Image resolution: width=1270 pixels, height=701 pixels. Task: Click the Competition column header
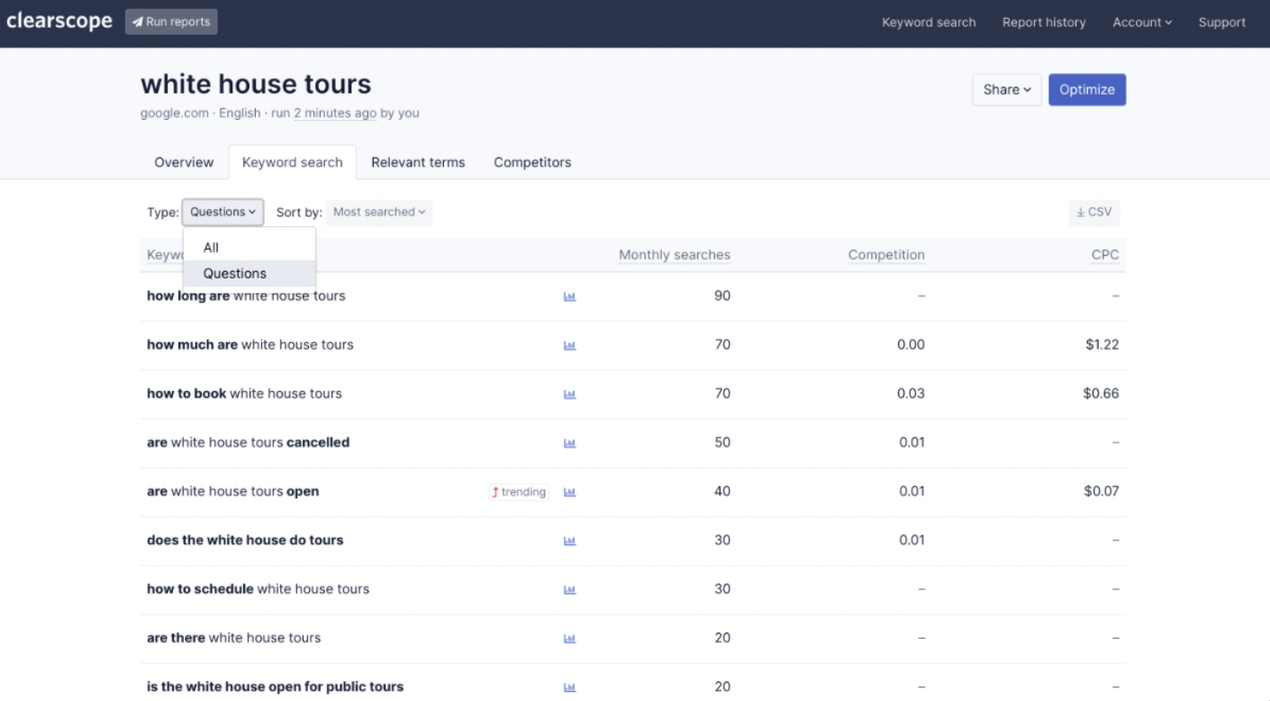(886, 255)
